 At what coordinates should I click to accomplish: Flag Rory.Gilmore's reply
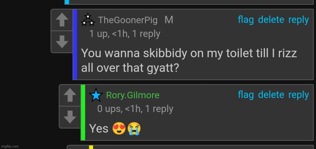246,95
